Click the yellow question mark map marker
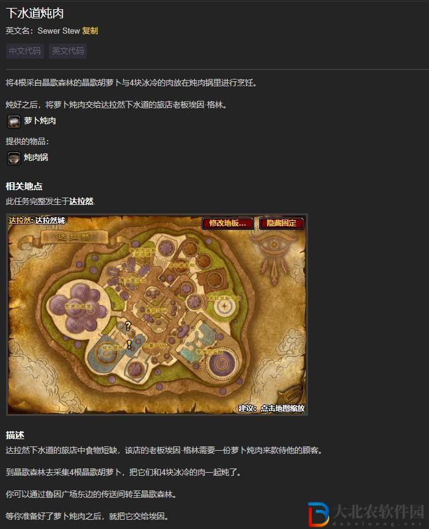 [128, 326]
